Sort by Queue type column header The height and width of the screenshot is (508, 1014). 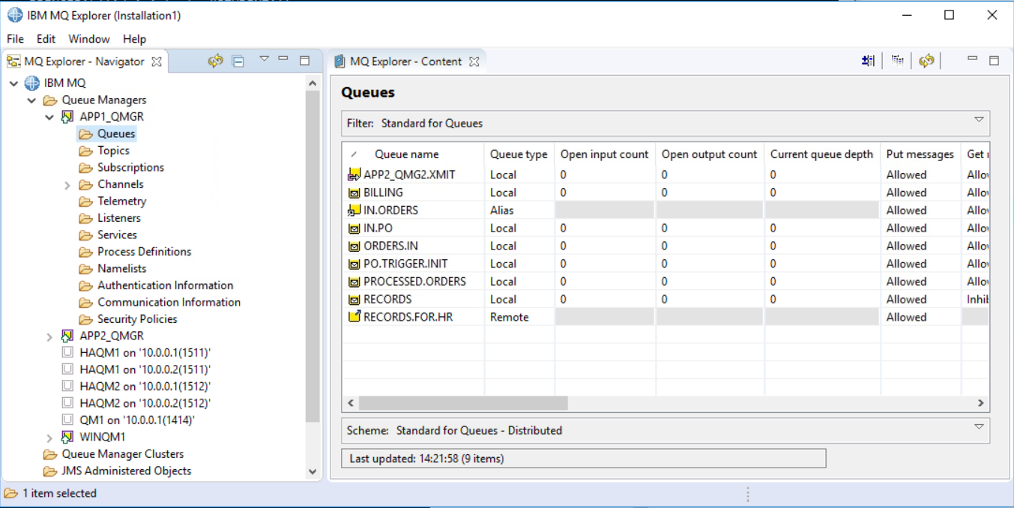click(x=519, y=154)
